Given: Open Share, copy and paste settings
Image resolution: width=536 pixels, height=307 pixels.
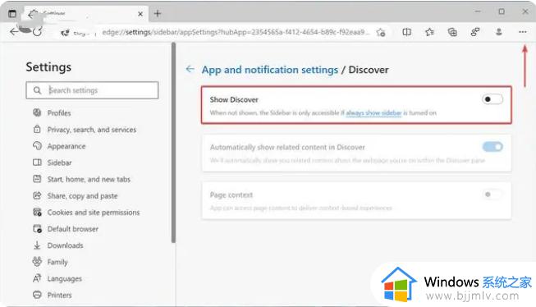Looking at the screenshot, I should tap(82, 196).
